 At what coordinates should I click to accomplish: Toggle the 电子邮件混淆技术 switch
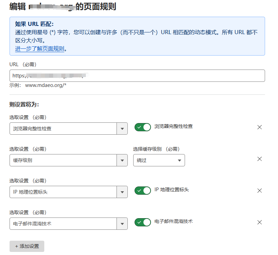[143, 222]
